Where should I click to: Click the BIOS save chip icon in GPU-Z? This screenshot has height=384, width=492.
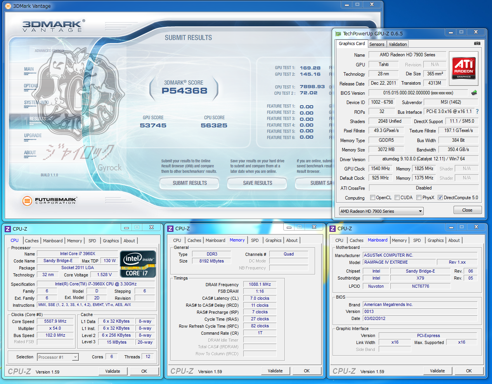click(x=474, y=93)
